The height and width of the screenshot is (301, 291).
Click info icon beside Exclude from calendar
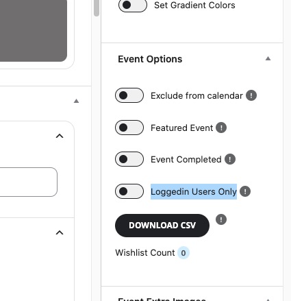[x=251, y=95]
